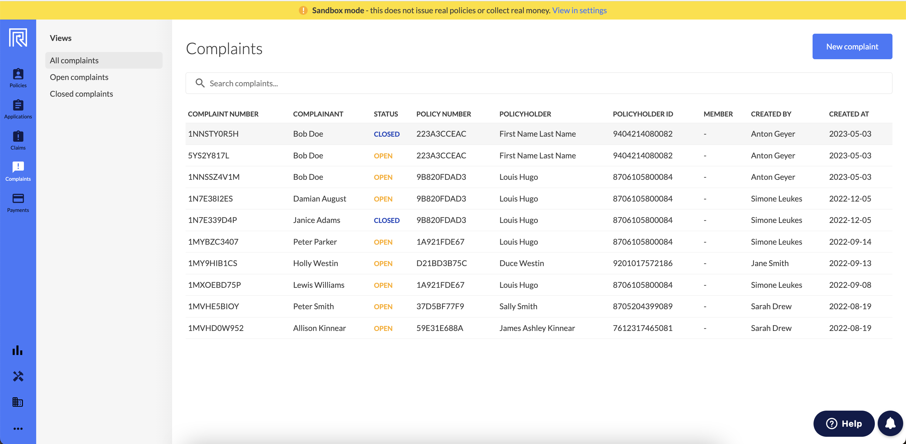Switch to Closed complaints view
The width and height of the screenshot is (906, 444).
(x=81, y=94)
